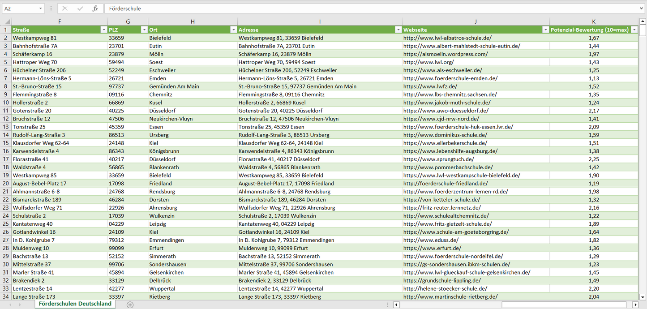
Task: Open the Webseite column filter dropdown
Action: [x=545, y=30]
